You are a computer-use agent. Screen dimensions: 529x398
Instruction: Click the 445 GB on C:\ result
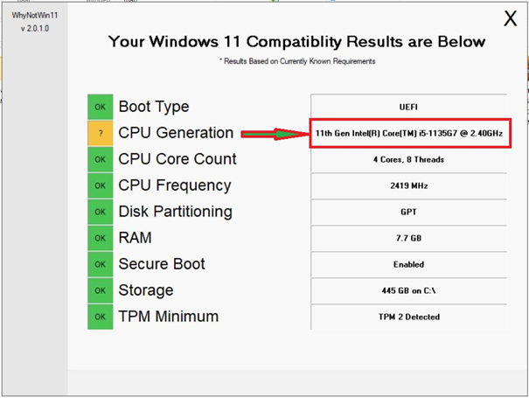coord(408,290)
